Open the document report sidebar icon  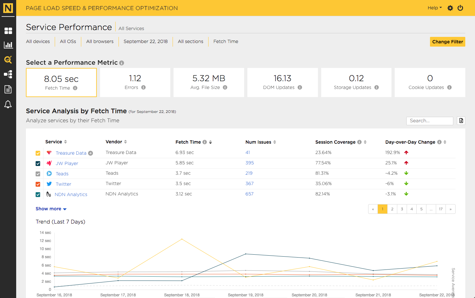tap(8, 89)
